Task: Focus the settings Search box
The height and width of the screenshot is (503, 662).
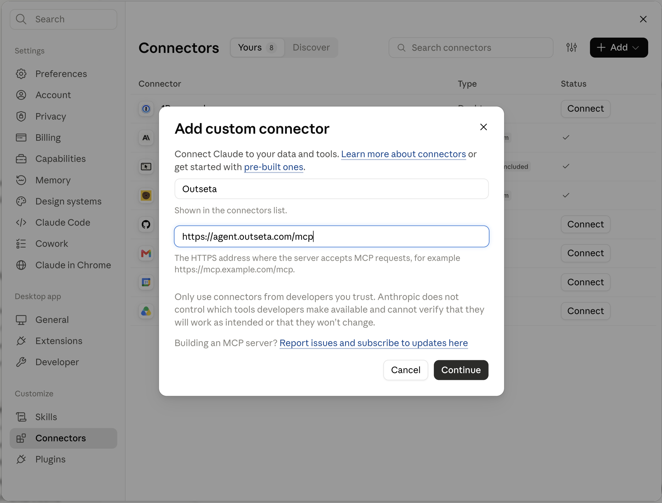Action: 63,19
